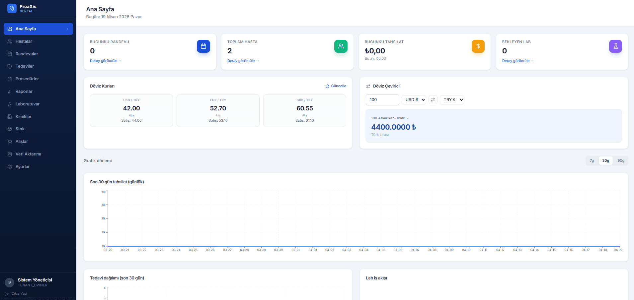Viewport: 634px width, 300px height.
Task: Click the ProaXis Dental logo icon
Action: coord(12,9)
